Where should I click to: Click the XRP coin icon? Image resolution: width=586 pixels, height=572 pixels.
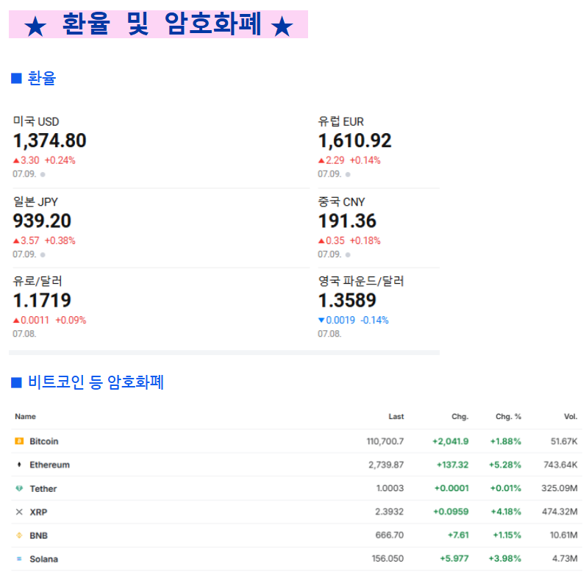click(19, 512)
